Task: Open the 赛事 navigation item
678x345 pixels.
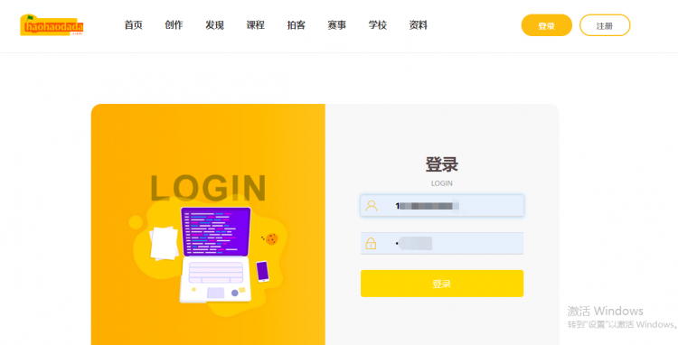Action: [x=337, y=25]
